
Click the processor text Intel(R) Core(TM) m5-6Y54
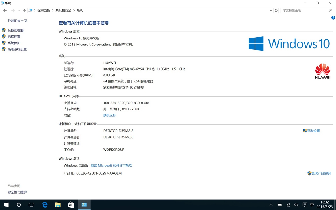click(127, 69)
